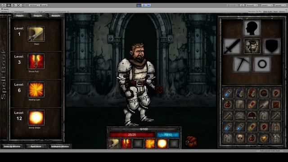Screen dimensions: 288x162
Task: Select the dagger blade in inventory
Action: (264, 104)
